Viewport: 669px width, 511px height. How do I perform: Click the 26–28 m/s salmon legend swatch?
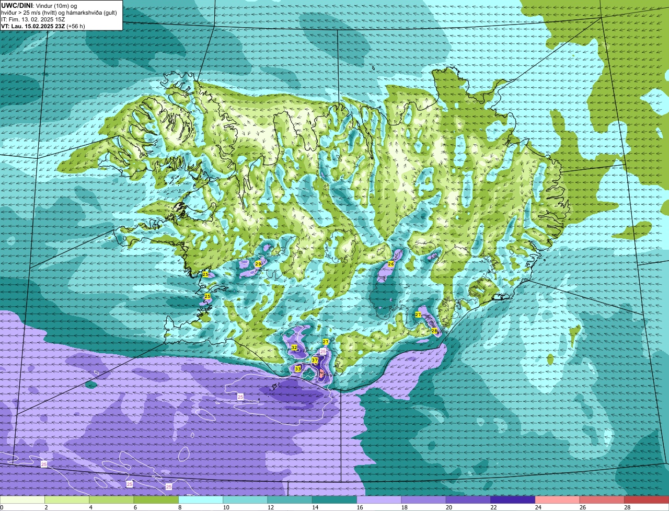coord(602,500)
